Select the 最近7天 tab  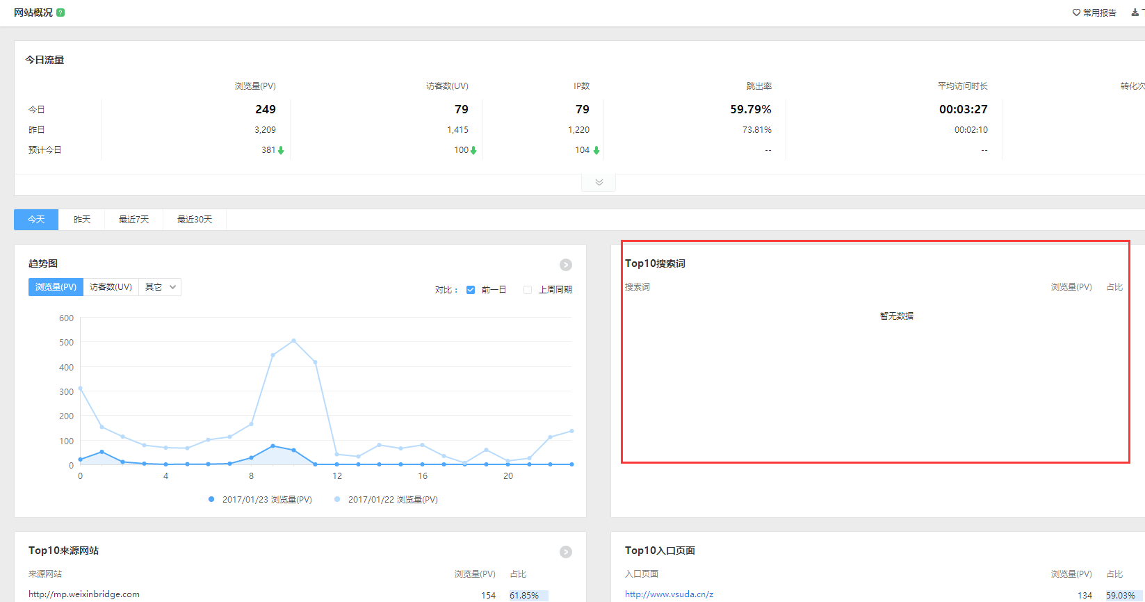(133, 220)
